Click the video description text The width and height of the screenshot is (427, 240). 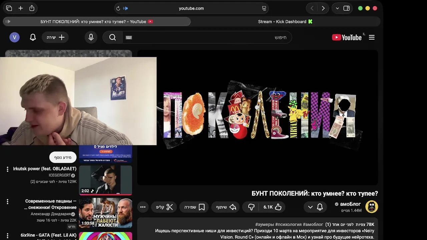point(265,234)
